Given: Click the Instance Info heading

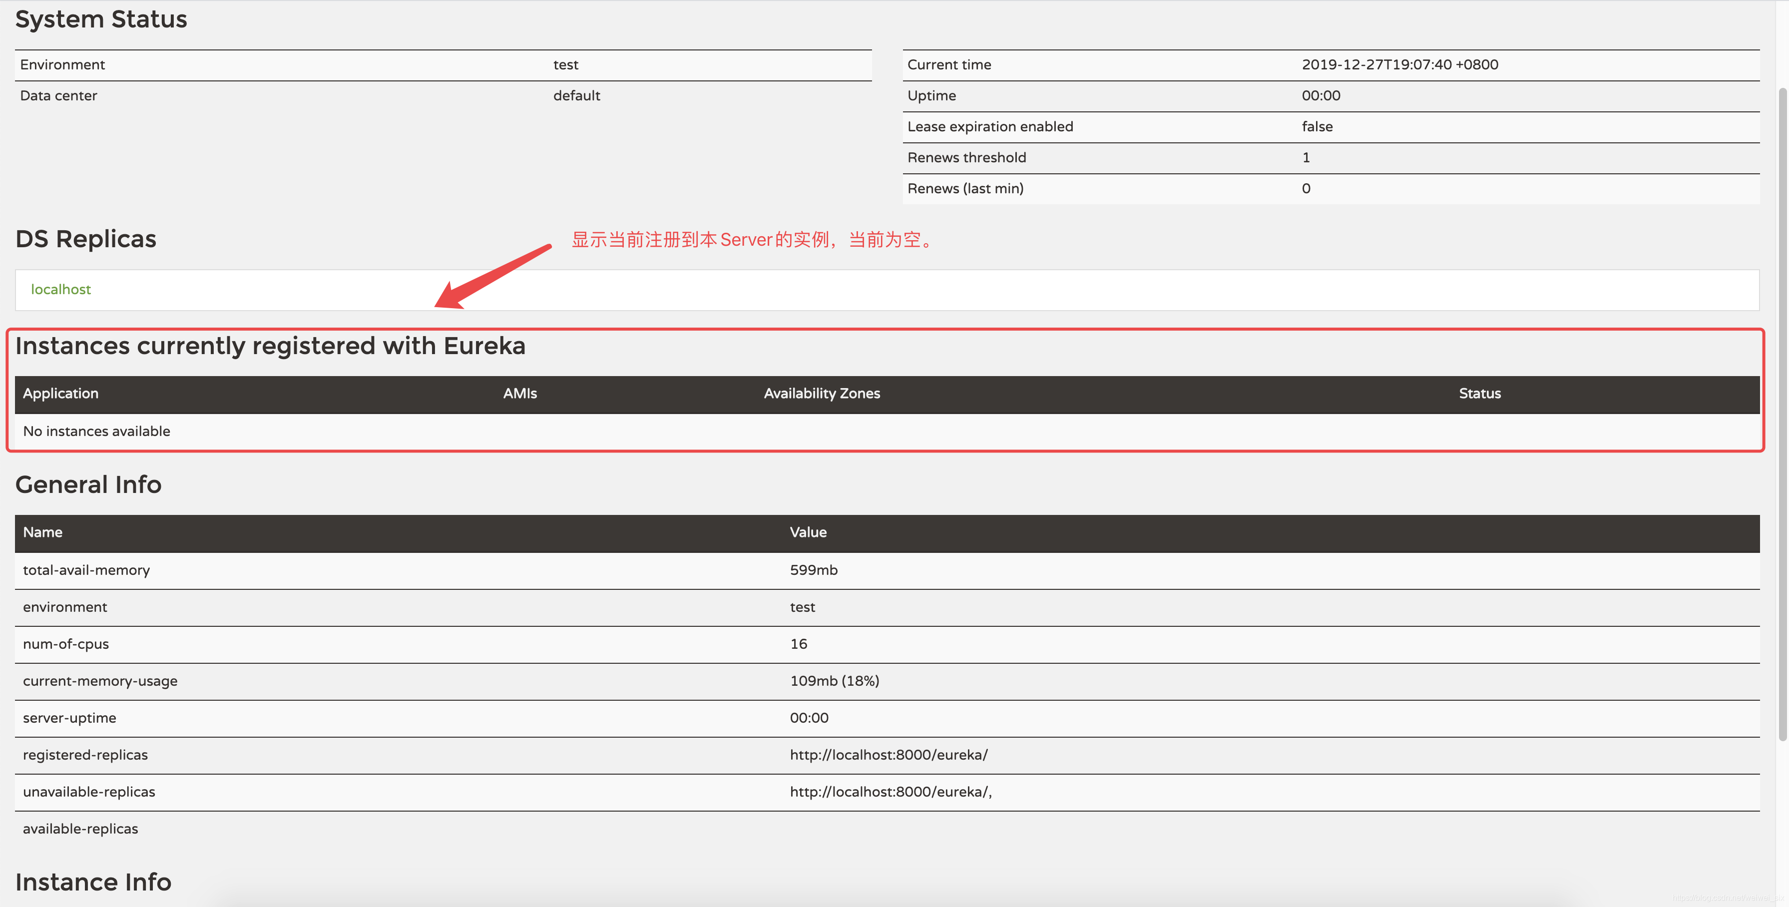Looking at the screenshot, I should click(93, 882).
